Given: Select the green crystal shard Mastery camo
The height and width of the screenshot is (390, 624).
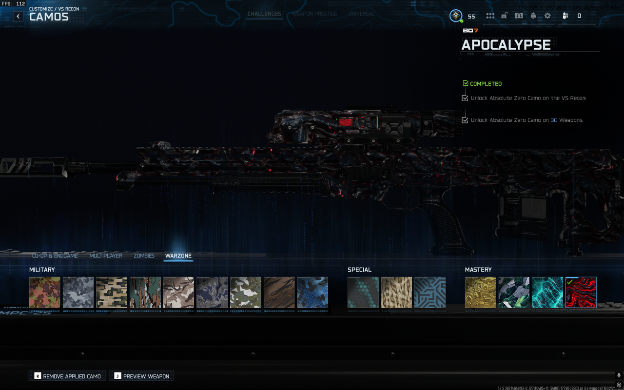Looking at the screenshot, I should pyautogui.click(x=514, y=292).
